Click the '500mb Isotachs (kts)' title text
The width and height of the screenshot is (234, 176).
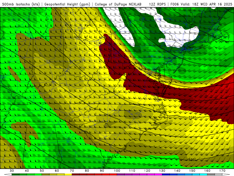point(21,4)
